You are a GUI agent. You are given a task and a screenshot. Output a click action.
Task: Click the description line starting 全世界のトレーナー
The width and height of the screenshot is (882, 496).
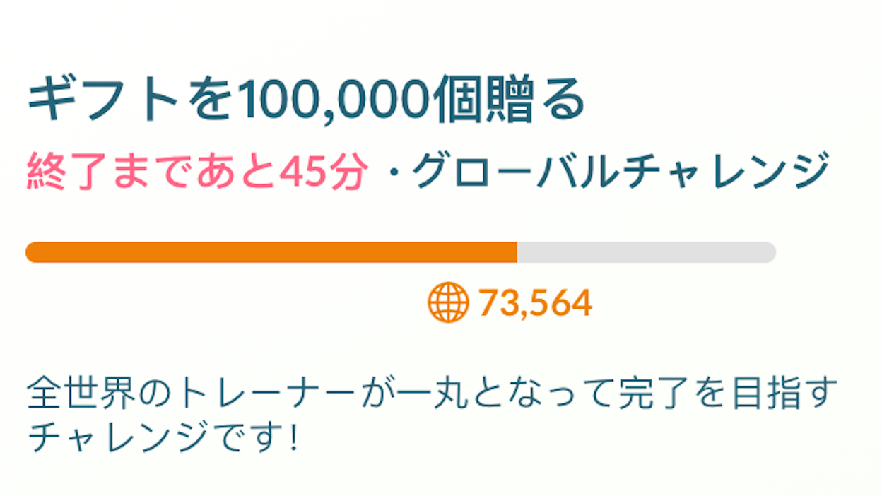click(433, 394)
